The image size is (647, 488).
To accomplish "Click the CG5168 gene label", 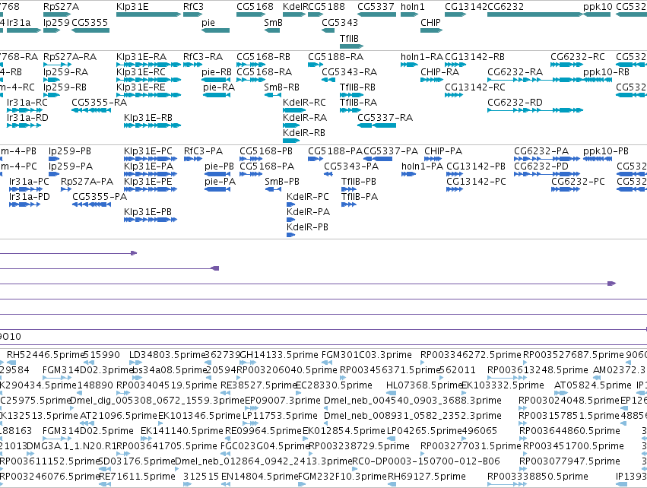I will click(x=255, y=7).
